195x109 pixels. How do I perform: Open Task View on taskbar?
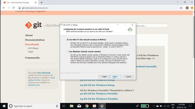[64, 106]
